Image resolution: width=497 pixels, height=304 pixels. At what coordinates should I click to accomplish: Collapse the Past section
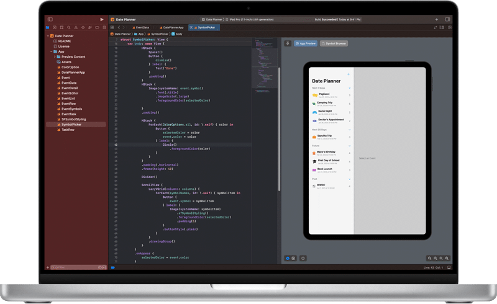(x=350, y=179)
